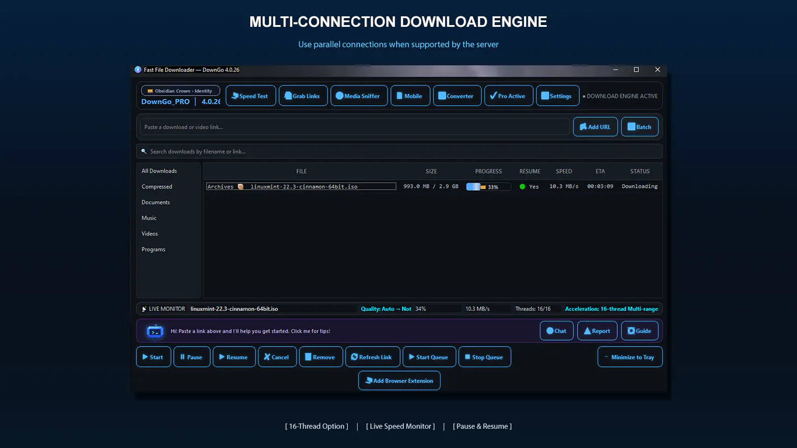Sort by the SIZE column header

431,171
